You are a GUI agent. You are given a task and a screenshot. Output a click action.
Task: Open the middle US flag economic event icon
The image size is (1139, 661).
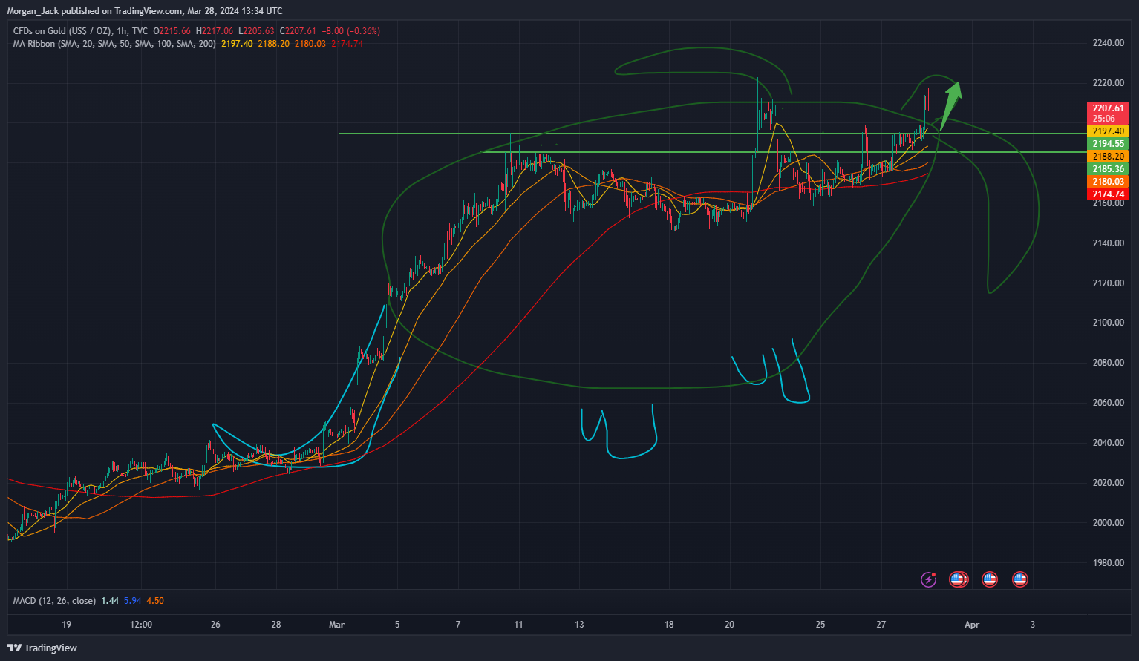[990, 579]
